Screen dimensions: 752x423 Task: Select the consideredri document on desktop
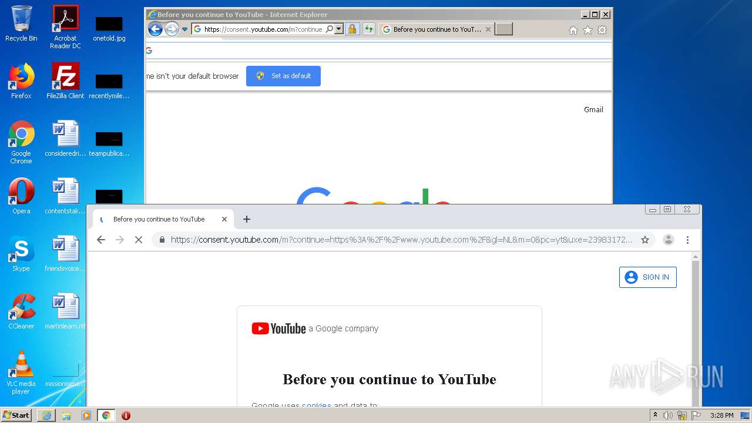tap(65, 139)
